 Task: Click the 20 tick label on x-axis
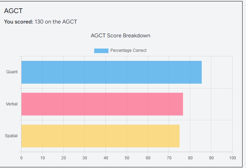click(64, 158)
